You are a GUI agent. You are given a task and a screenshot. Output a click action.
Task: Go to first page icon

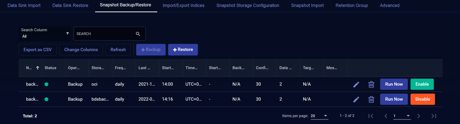click(371, 116)
